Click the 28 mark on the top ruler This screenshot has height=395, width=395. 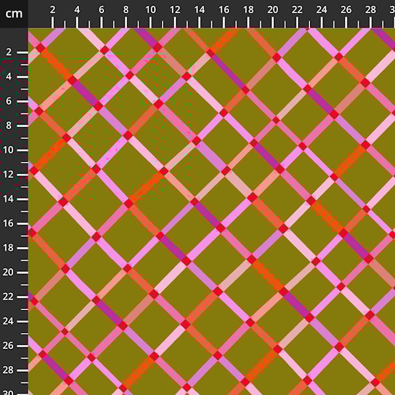click(371, 11)
